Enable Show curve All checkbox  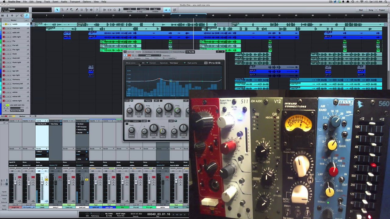click(x=140, y=63)
